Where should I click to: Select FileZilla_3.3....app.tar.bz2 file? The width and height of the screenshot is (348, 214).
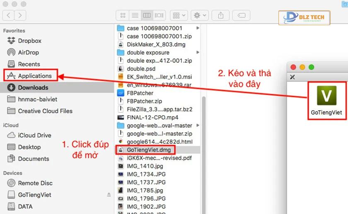click(x=158, y=109)
